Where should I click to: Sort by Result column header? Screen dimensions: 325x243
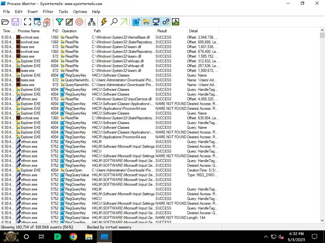coord(171,31)
